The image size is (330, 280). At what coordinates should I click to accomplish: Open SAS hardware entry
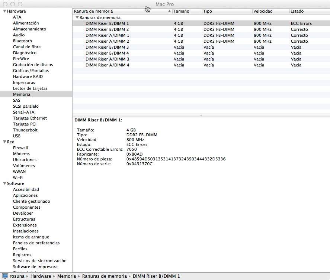(x=17, y=100)
